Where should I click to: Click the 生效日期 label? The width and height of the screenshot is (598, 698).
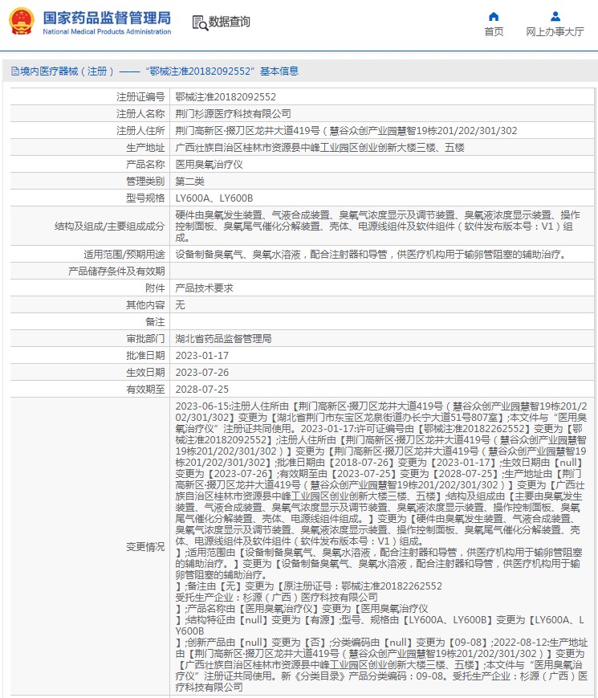click(145, 373)
